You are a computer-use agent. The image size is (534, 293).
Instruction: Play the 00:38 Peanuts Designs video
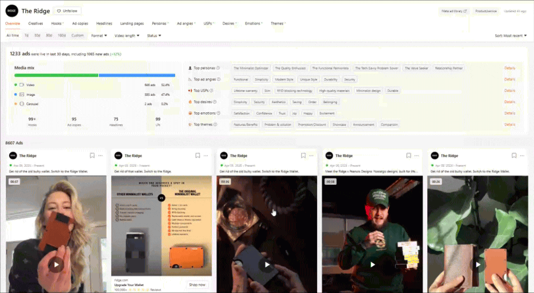tap(373, 264)
